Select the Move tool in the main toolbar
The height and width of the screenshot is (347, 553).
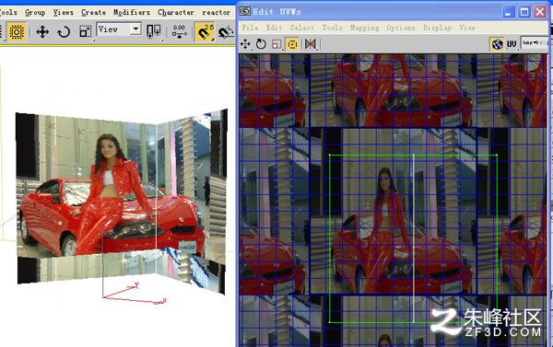[42, 32]
